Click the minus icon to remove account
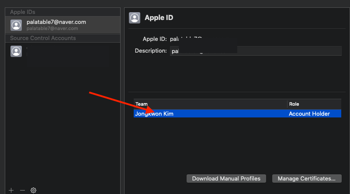Screen dimensions: 350x194 point(22,190)
